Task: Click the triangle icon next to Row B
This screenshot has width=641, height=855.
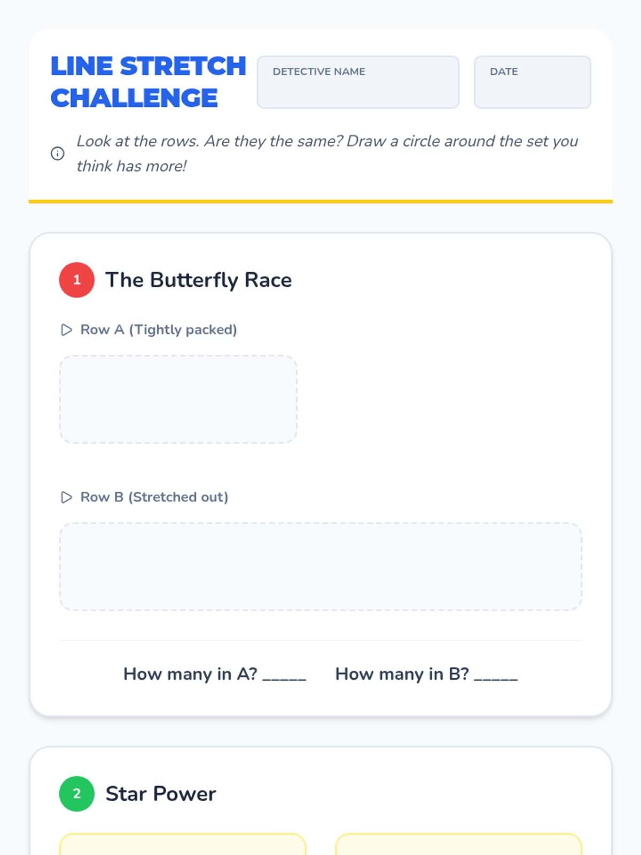Action: [66, 498]
